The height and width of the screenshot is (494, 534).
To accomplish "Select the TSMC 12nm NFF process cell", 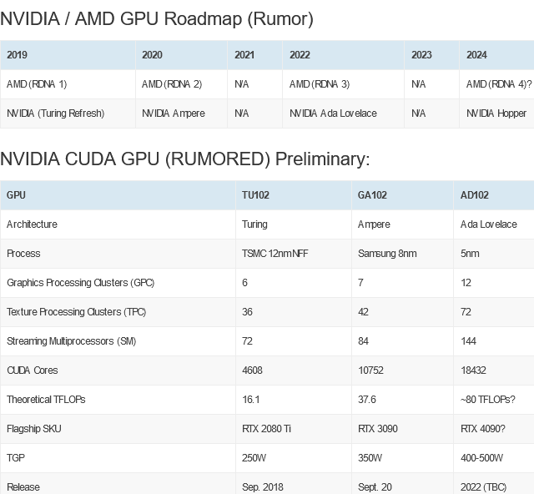I will coord(275,254).
